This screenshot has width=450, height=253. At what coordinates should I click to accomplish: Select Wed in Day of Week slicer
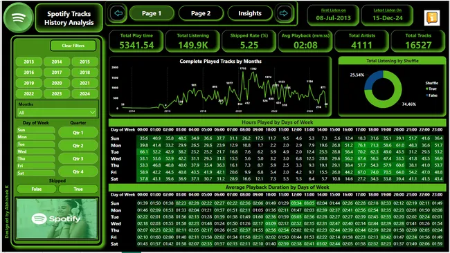pos(35,151)
